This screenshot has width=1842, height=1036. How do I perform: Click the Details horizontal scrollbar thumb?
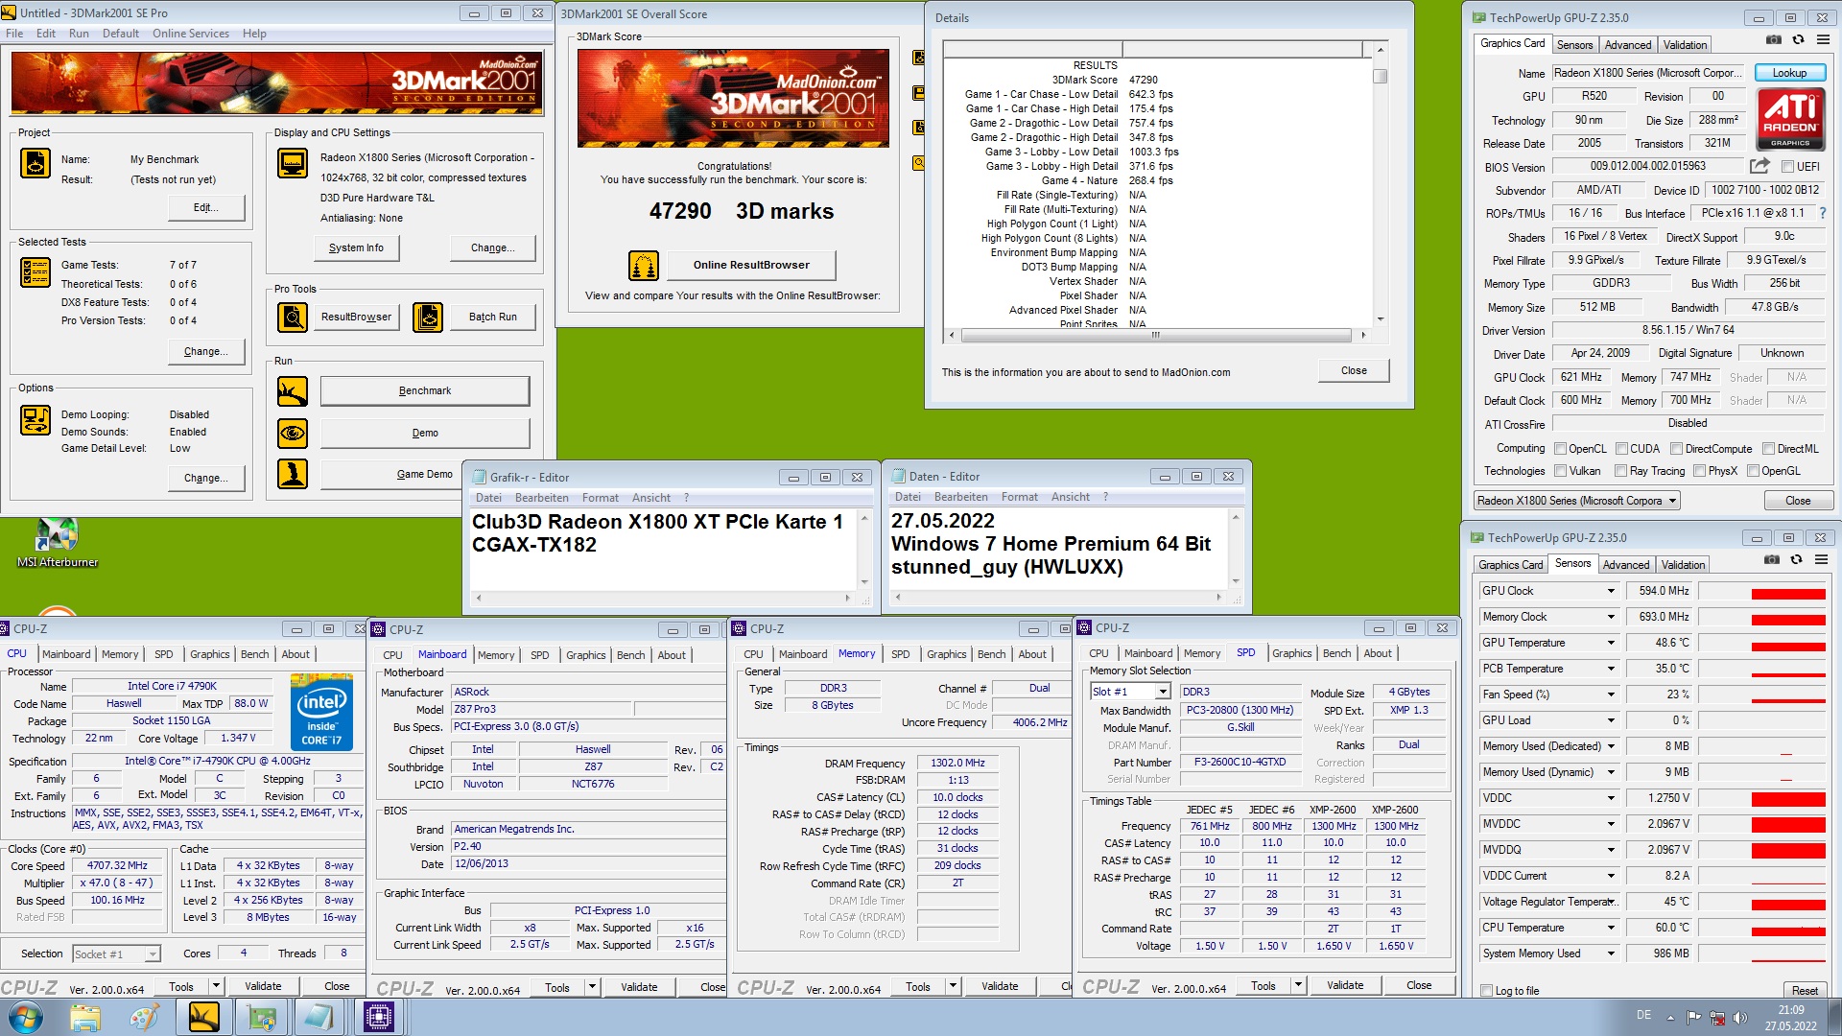1156,336
